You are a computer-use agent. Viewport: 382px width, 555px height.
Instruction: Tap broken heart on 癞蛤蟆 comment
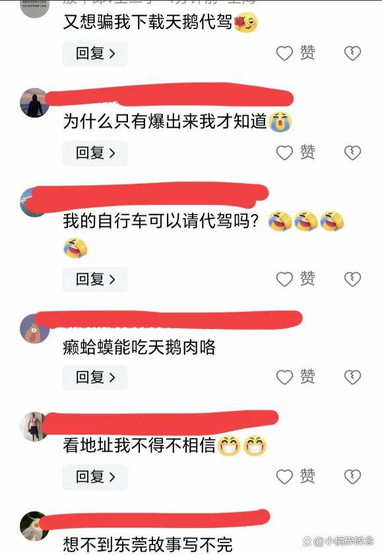352,377
